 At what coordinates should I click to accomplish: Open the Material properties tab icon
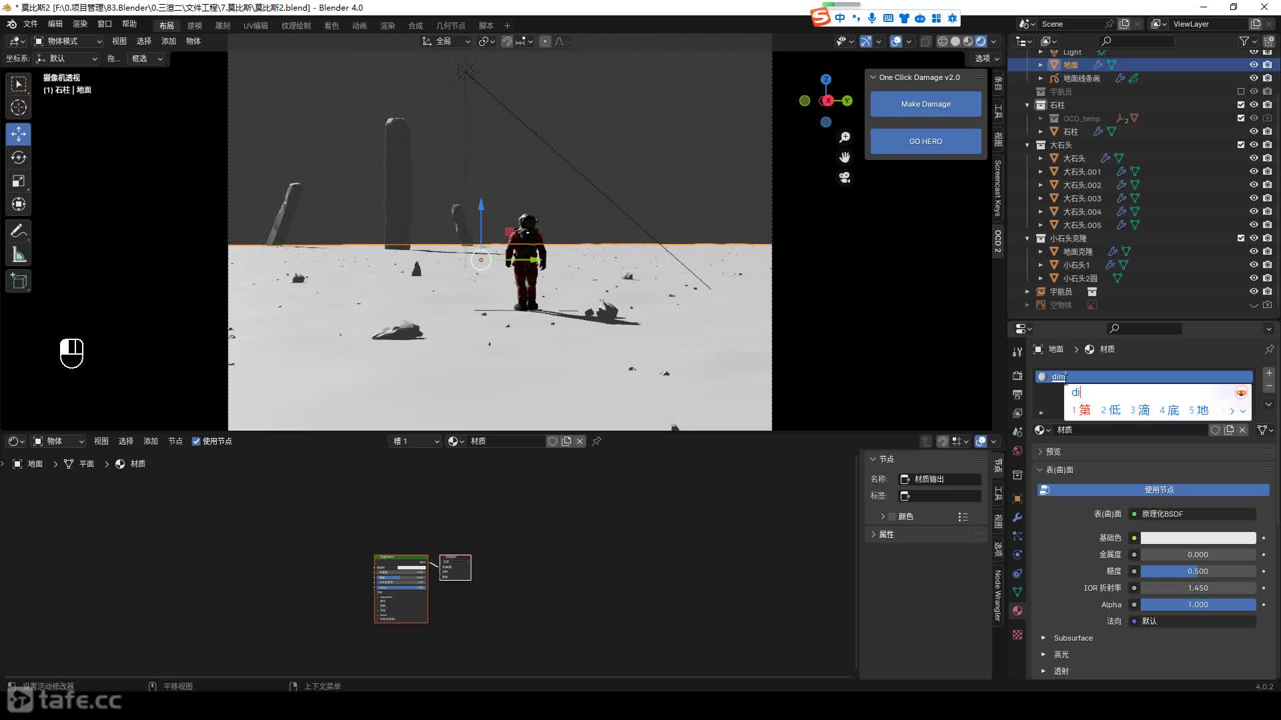coord(1017,611)
